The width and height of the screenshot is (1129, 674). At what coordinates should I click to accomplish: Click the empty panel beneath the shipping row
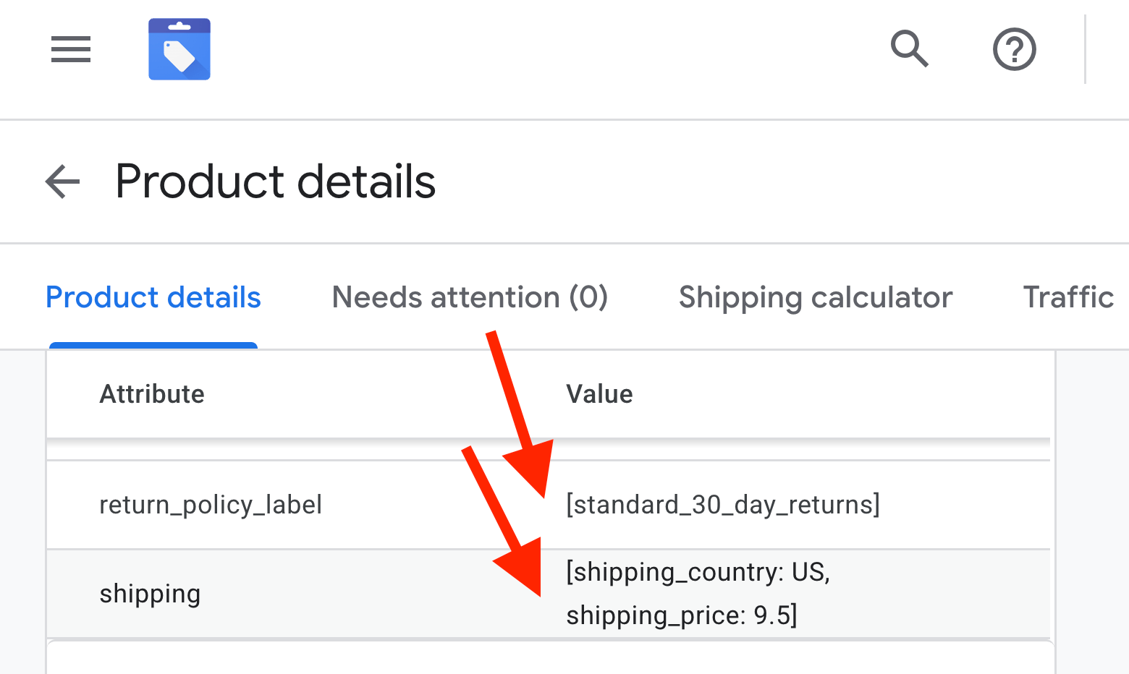point(550,660)
